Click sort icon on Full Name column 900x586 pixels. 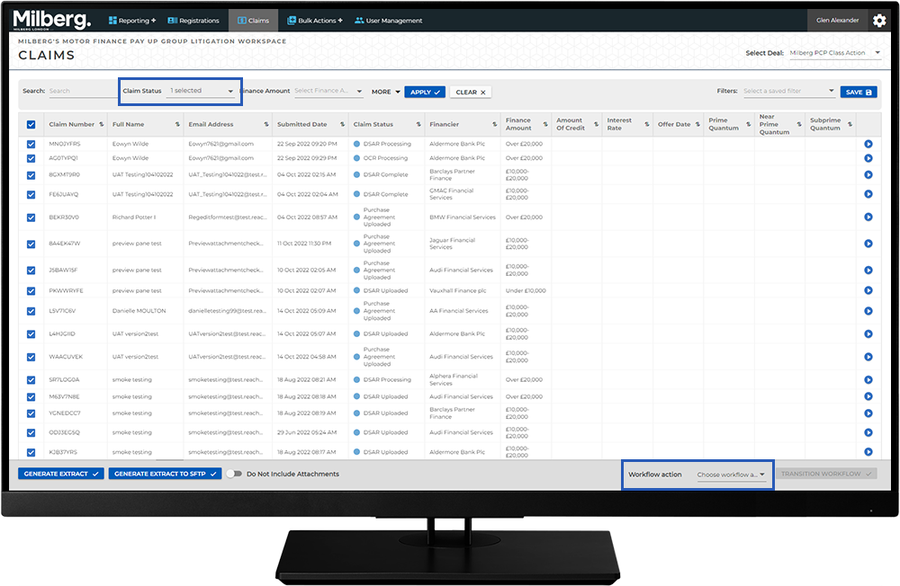click(x=177, y=125)
